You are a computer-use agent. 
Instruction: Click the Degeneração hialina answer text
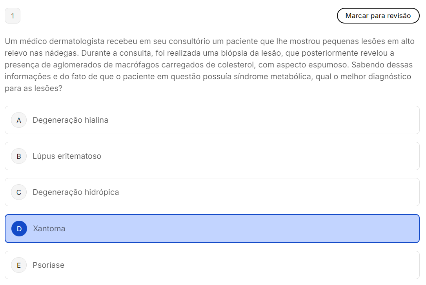click(x=70, y=120)
